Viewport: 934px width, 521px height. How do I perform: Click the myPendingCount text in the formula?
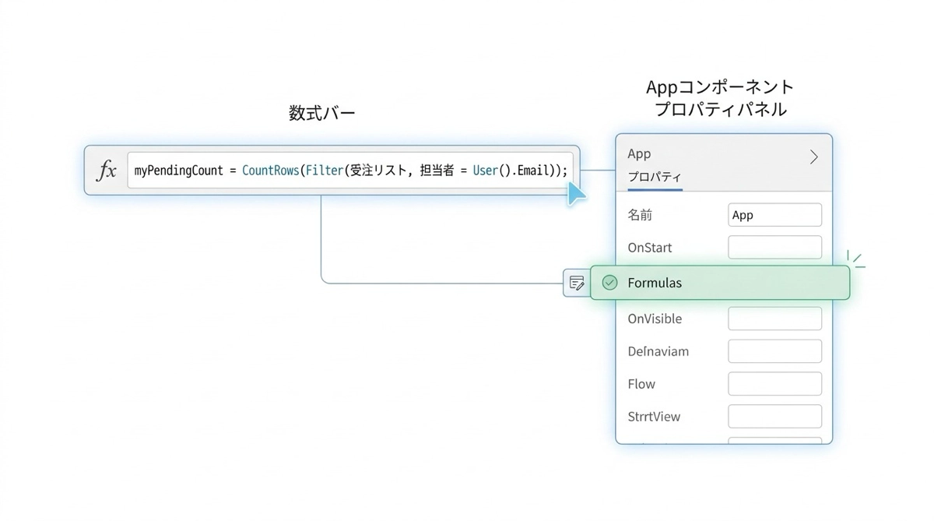[178, 171]
